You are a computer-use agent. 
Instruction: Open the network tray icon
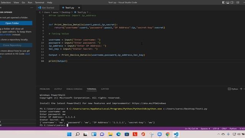[x=234, y=134]
